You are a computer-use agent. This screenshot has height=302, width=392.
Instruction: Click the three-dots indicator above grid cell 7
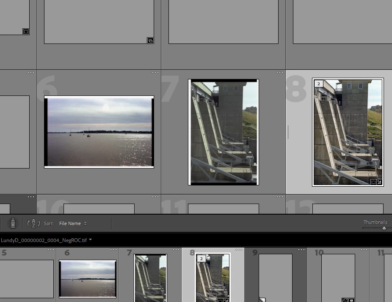click(280, 72)
